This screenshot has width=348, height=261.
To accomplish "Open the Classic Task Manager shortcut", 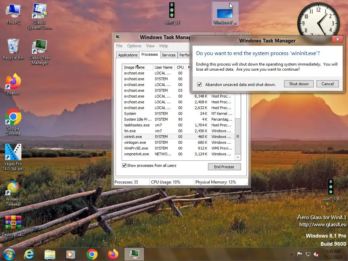I will point(39,52).
